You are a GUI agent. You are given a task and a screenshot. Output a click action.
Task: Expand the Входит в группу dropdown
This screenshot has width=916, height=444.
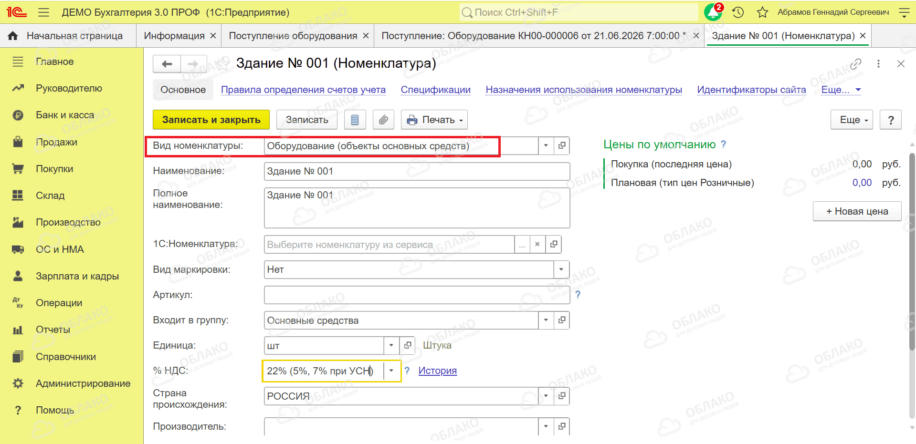(x=546, y=320)
